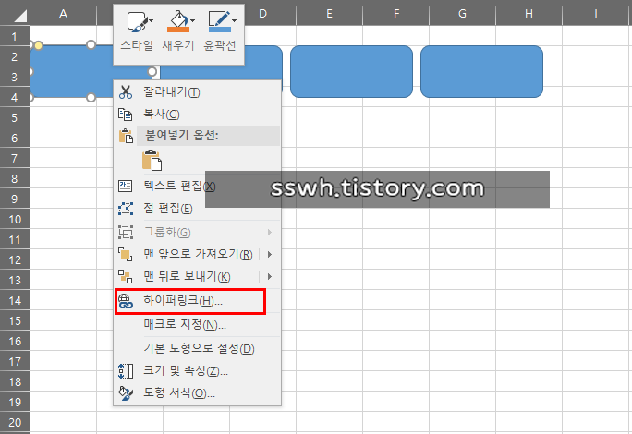Image resolution: width=632 pixels, height=434 pixels.
Task: Open 도형 서식(O)... pane
Action: 197,392
